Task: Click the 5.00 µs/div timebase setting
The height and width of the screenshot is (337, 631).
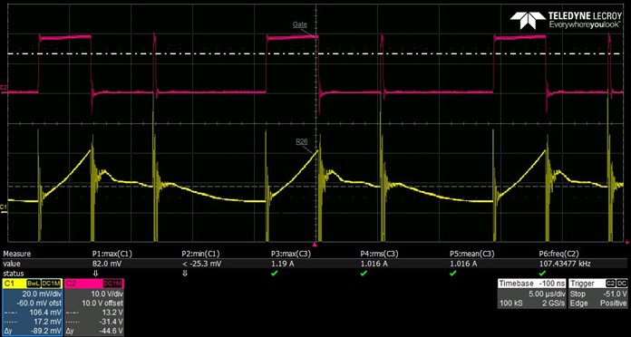Action: (x=548, y=294)
